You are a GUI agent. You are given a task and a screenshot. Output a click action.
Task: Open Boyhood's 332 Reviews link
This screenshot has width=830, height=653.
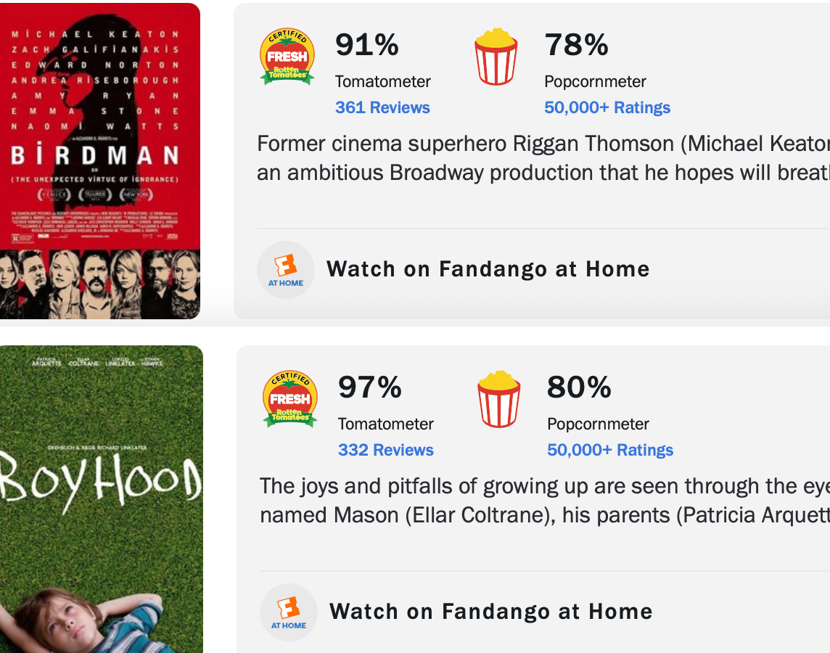click(x=385, y=451)
